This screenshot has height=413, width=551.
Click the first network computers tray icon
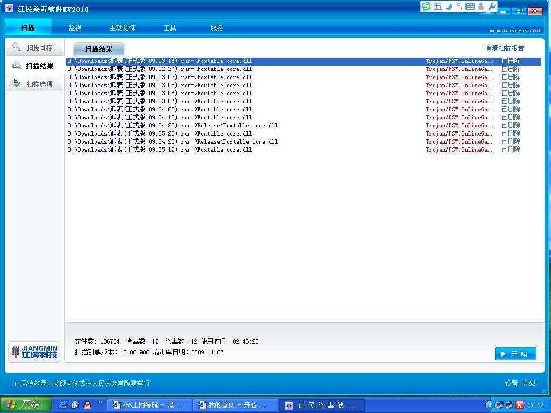tap(499, 405)
